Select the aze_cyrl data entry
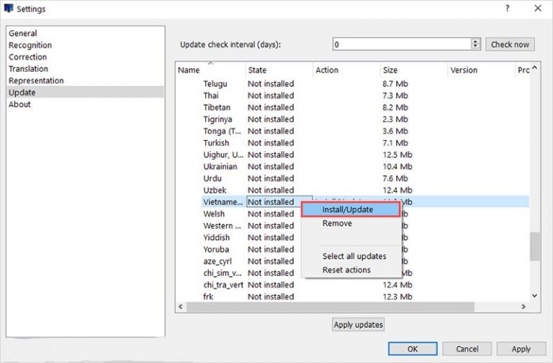Image resolution: width=553 pixels, height=363 pixels. pyautogui.click(x=217, y=261)
